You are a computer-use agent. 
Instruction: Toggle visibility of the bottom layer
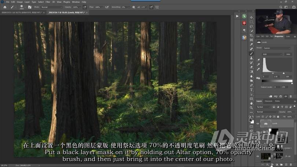258,156
